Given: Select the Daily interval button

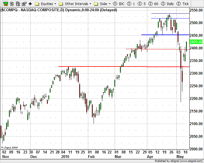Looking at the screenshot, I should (167, 4).
